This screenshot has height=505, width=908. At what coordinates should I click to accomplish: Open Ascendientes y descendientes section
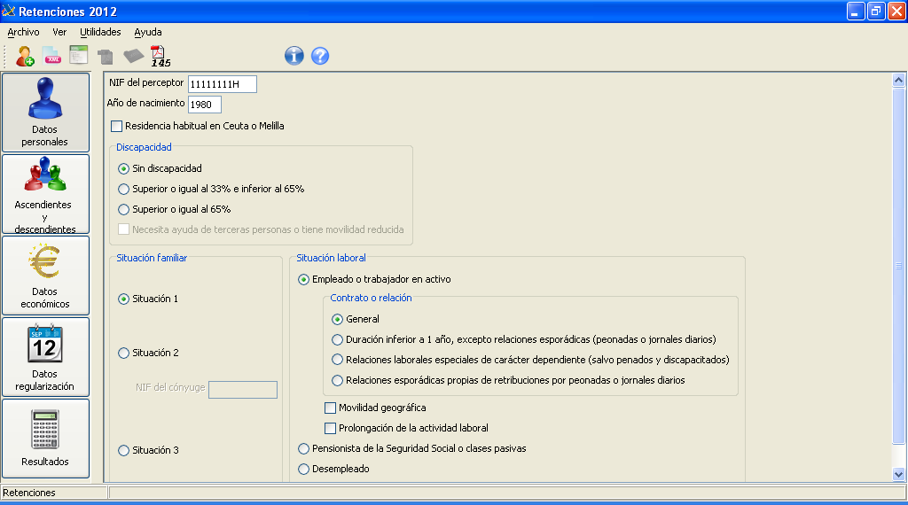45,194
